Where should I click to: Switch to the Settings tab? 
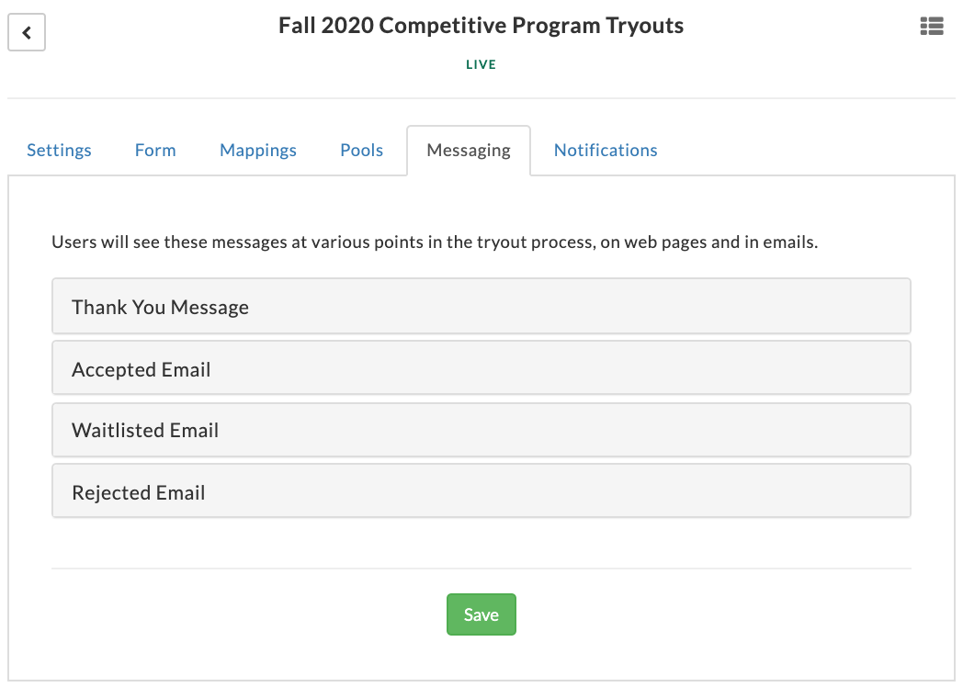tap(59, 151)
